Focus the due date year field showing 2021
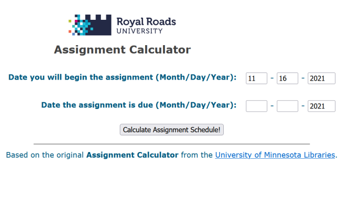This screenshot has height=218, width=339. pos(321,106)
